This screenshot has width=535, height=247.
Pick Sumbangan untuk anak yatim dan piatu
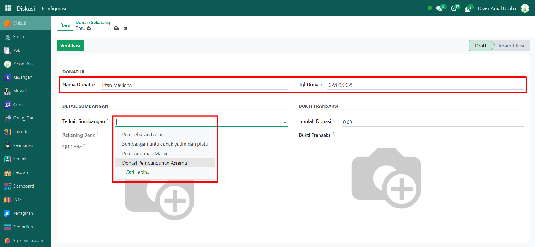pos(165,144)
